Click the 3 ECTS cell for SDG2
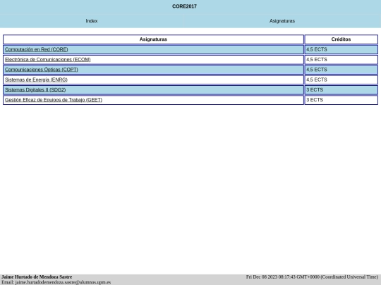Image resolution: width=381 pixels, height=285 pixels. [x=341, y=90]
